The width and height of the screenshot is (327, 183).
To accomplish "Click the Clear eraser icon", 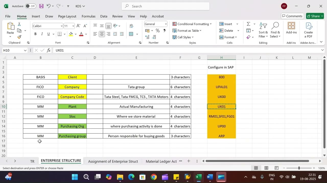I will pos(248,37).
